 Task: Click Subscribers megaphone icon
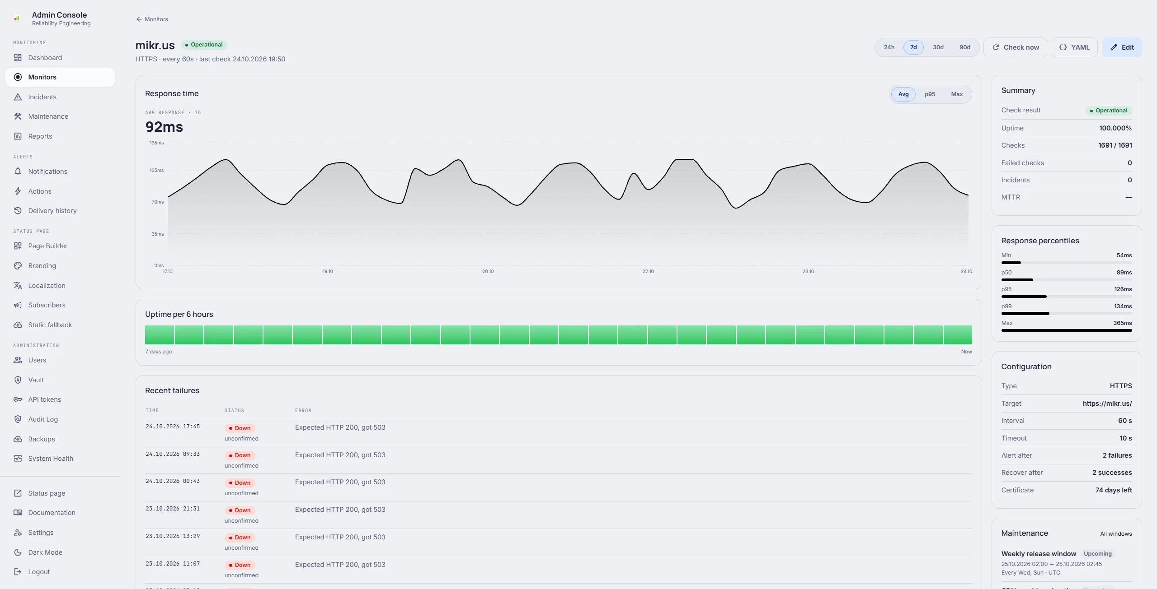(18, 305)
